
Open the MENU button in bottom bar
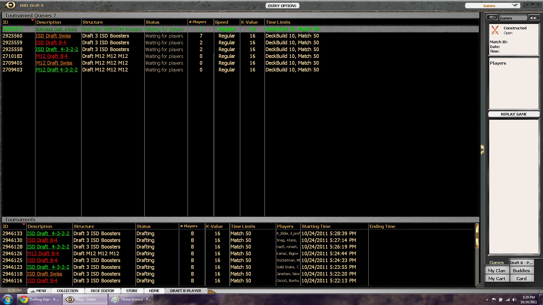pyautogui.click(x=39, y=291)
